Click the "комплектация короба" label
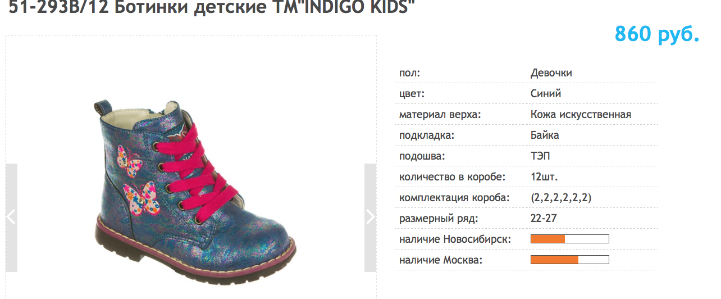Screen dimensions: 721x299 tap(454, 198)
